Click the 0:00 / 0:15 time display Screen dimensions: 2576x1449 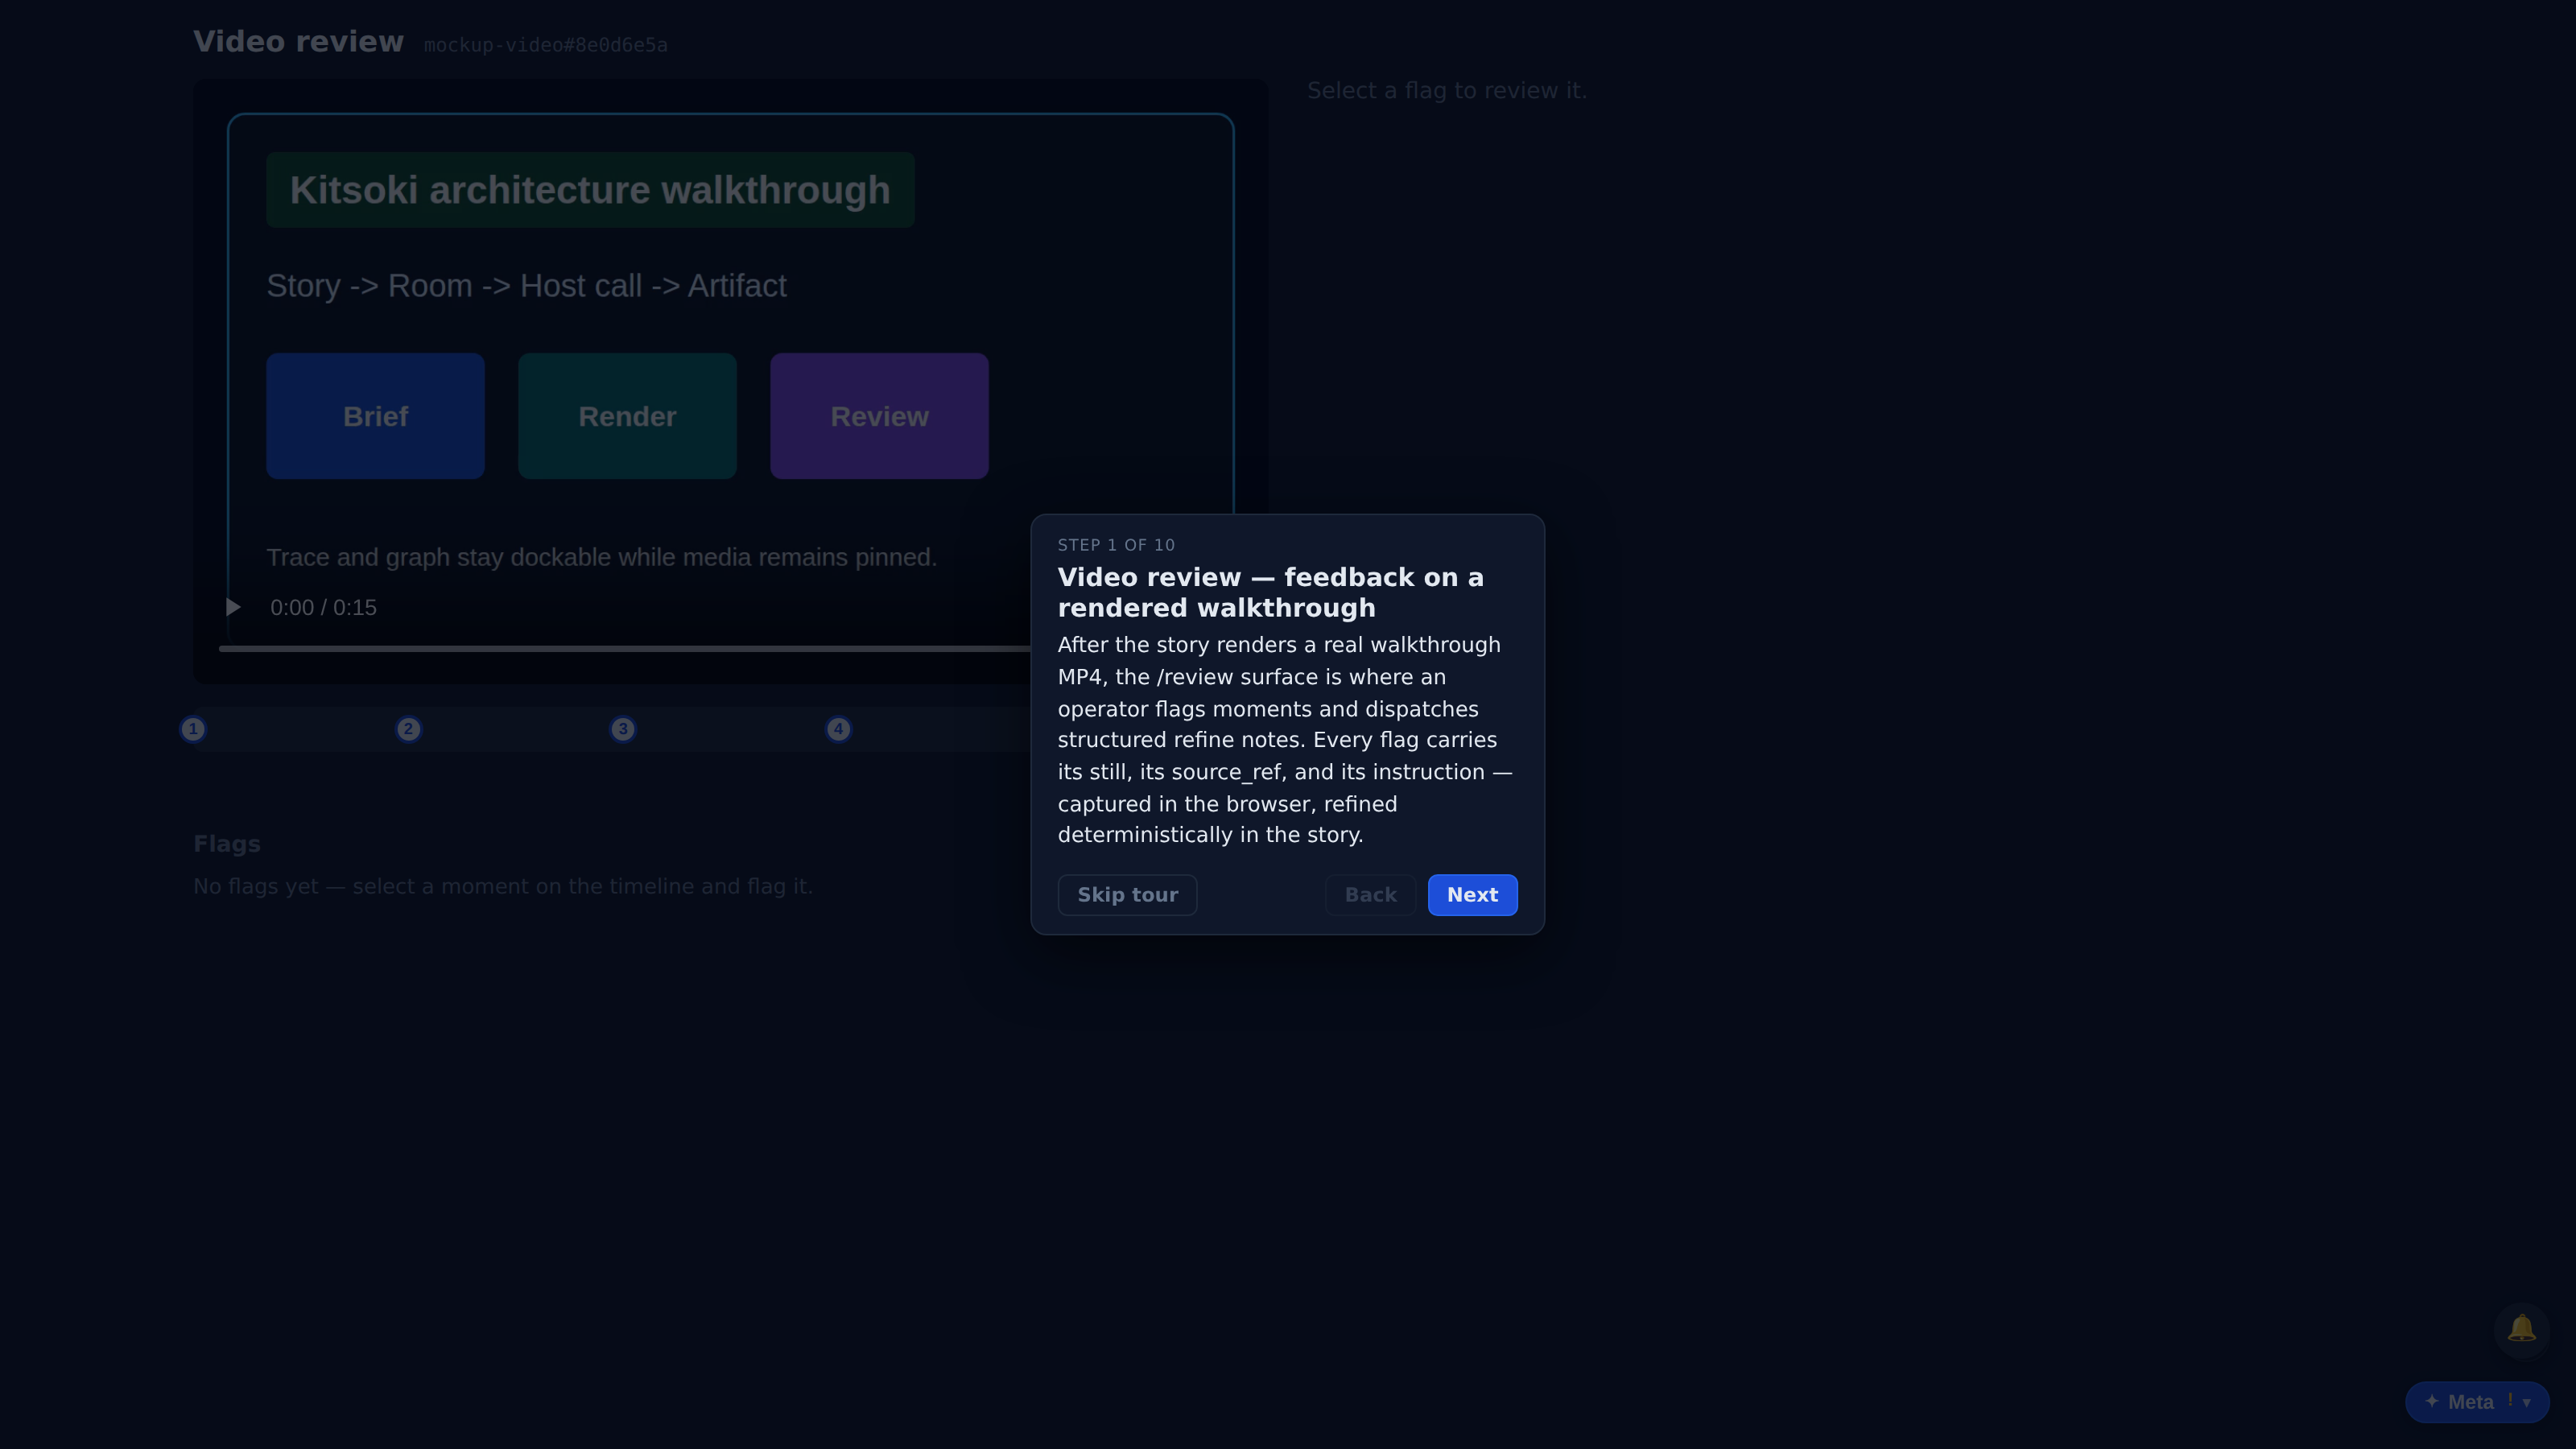323,608
